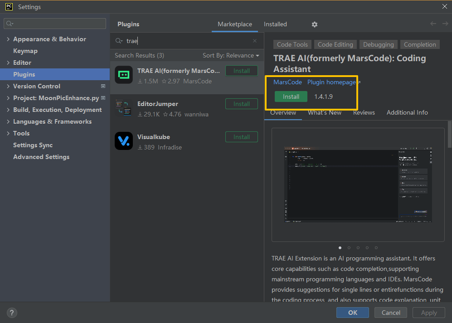Screen dimensions: 452x323
Task: Open the What's New tab
Action: (x=325, y=113)
